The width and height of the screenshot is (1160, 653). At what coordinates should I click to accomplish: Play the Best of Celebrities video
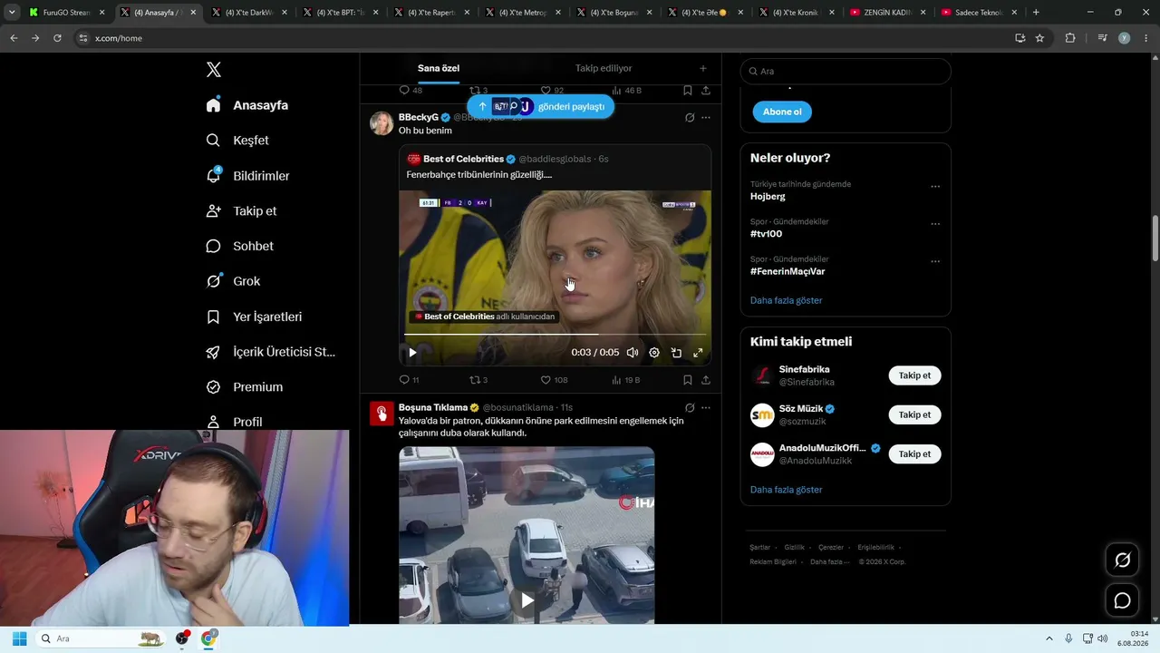[x=412, y=353]
